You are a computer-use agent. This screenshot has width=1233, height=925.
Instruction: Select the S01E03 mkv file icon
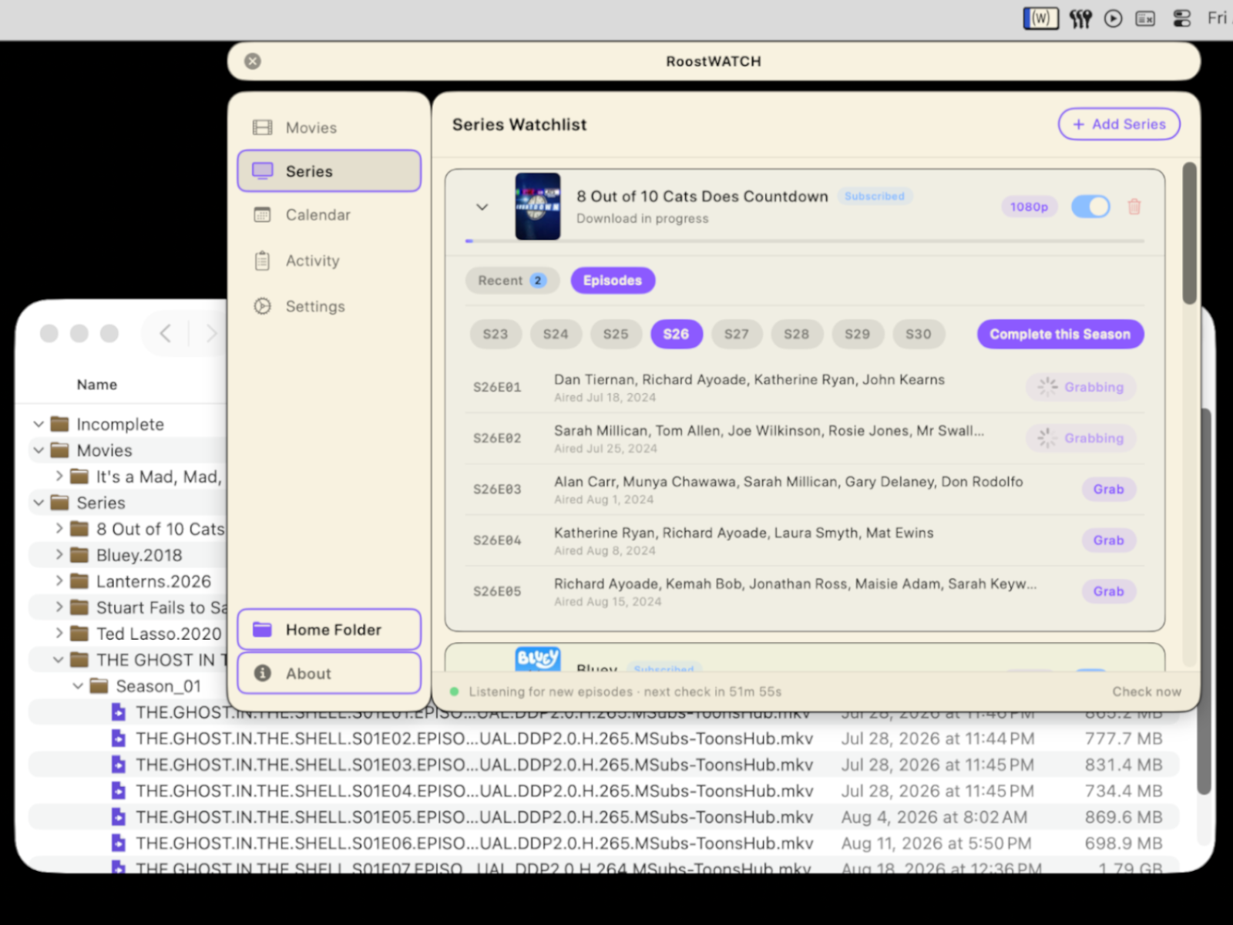(118, 765)
